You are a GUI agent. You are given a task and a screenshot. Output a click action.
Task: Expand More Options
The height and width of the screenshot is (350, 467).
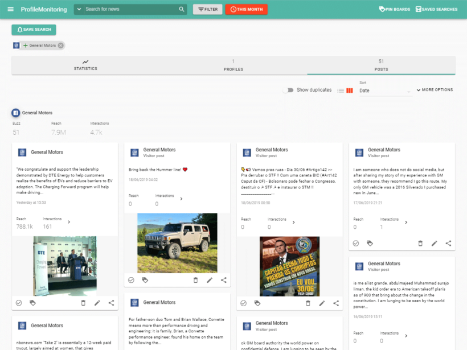pyautogui.click(x=435, y=89)
